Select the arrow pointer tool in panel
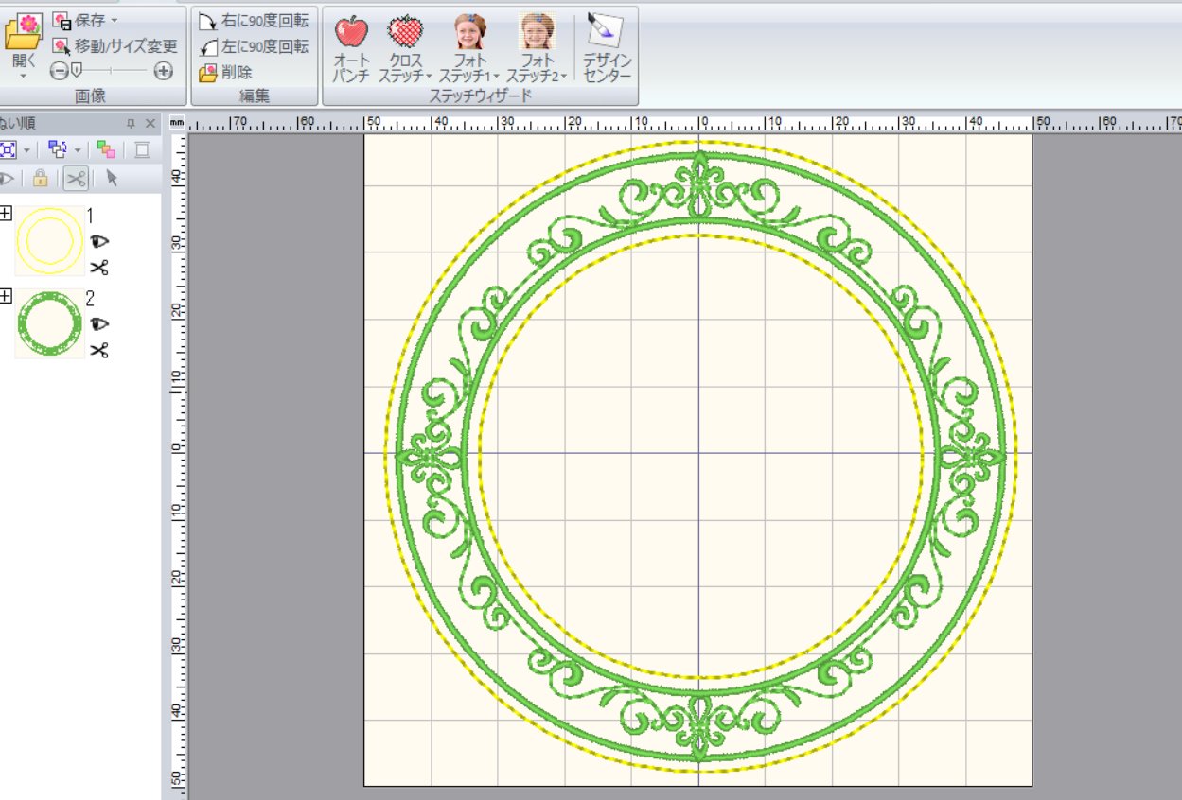Screen dimensions: 1182x800 pos(112,178)
